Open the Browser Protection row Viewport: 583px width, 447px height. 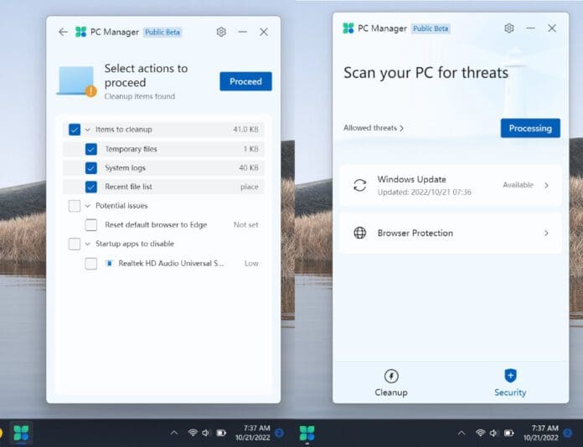[450, 233]
